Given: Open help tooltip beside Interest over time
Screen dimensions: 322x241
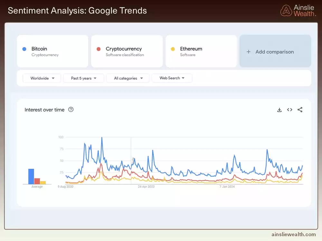Looking at the screenshot, I should tap(71, 110).
